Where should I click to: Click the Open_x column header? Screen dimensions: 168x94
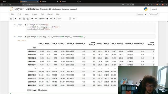coord(41,44)
